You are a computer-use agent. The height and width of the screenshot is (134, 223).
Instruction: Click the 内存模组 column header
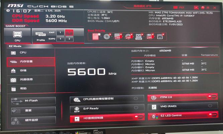point(150,56)
